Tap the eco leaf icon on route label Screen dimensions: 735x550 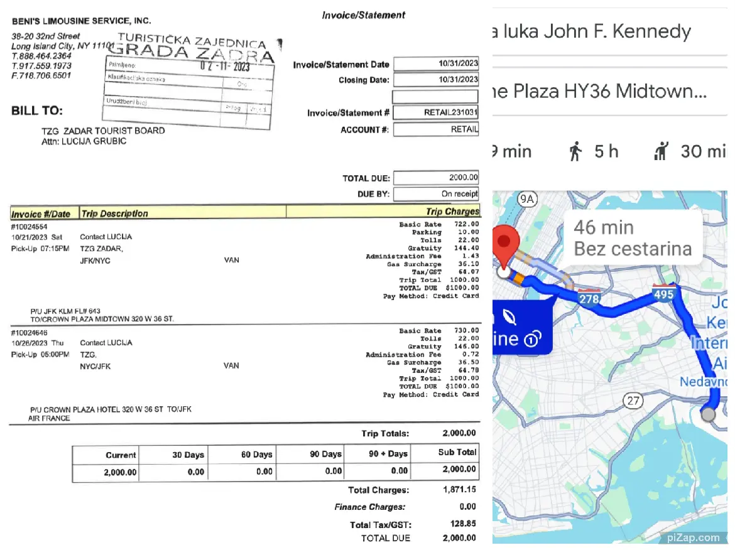(511, 318)
